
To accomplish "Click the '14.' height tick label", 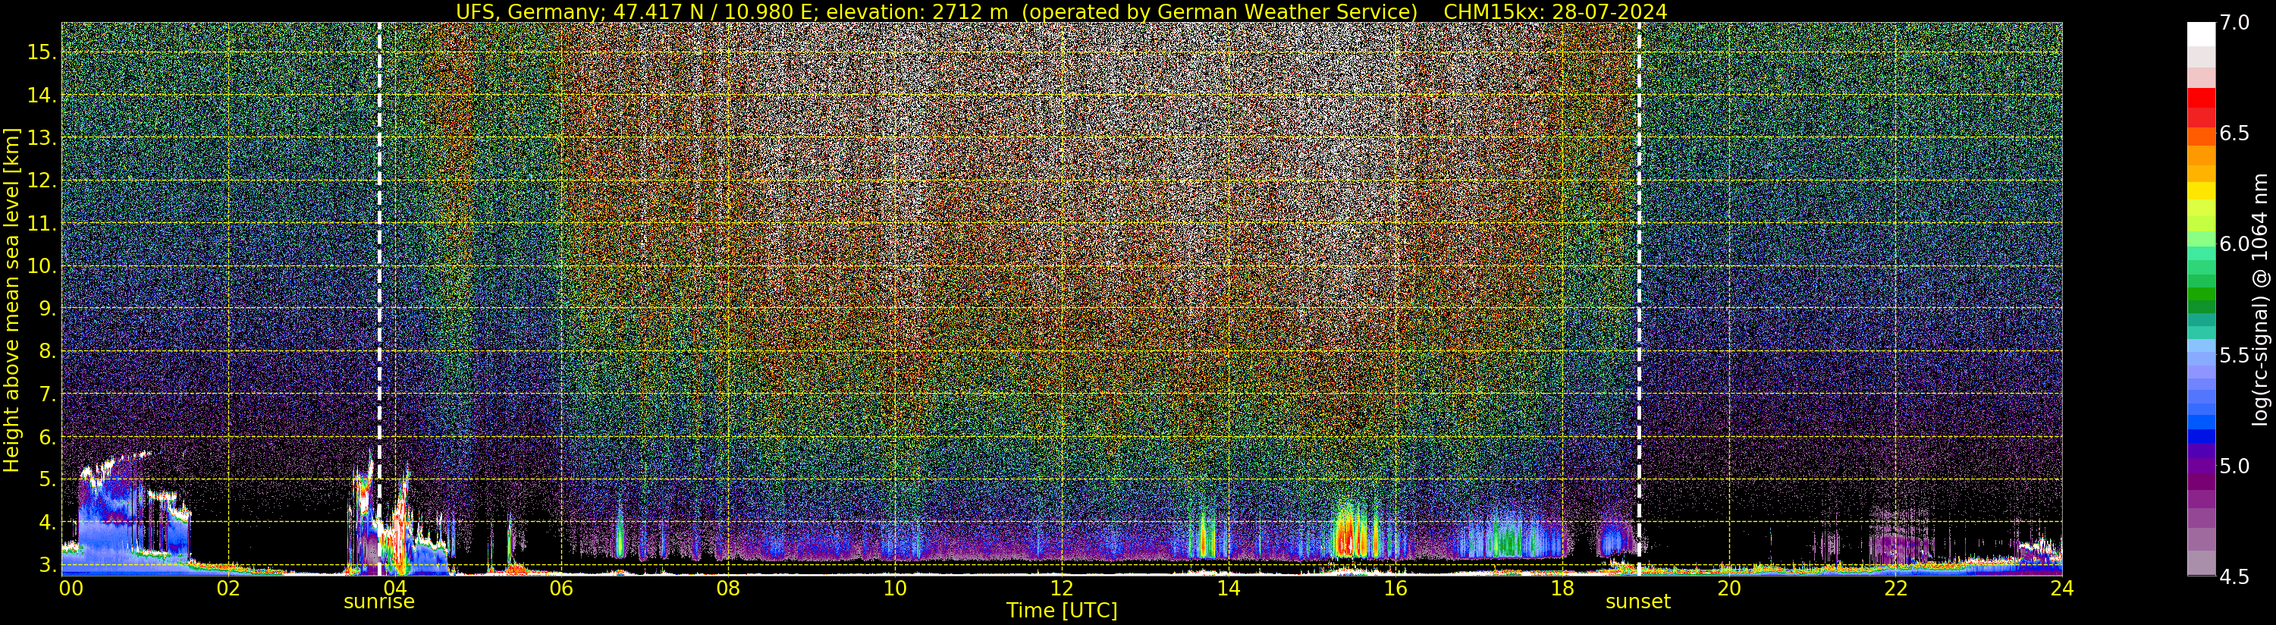I will coord(42,96).
